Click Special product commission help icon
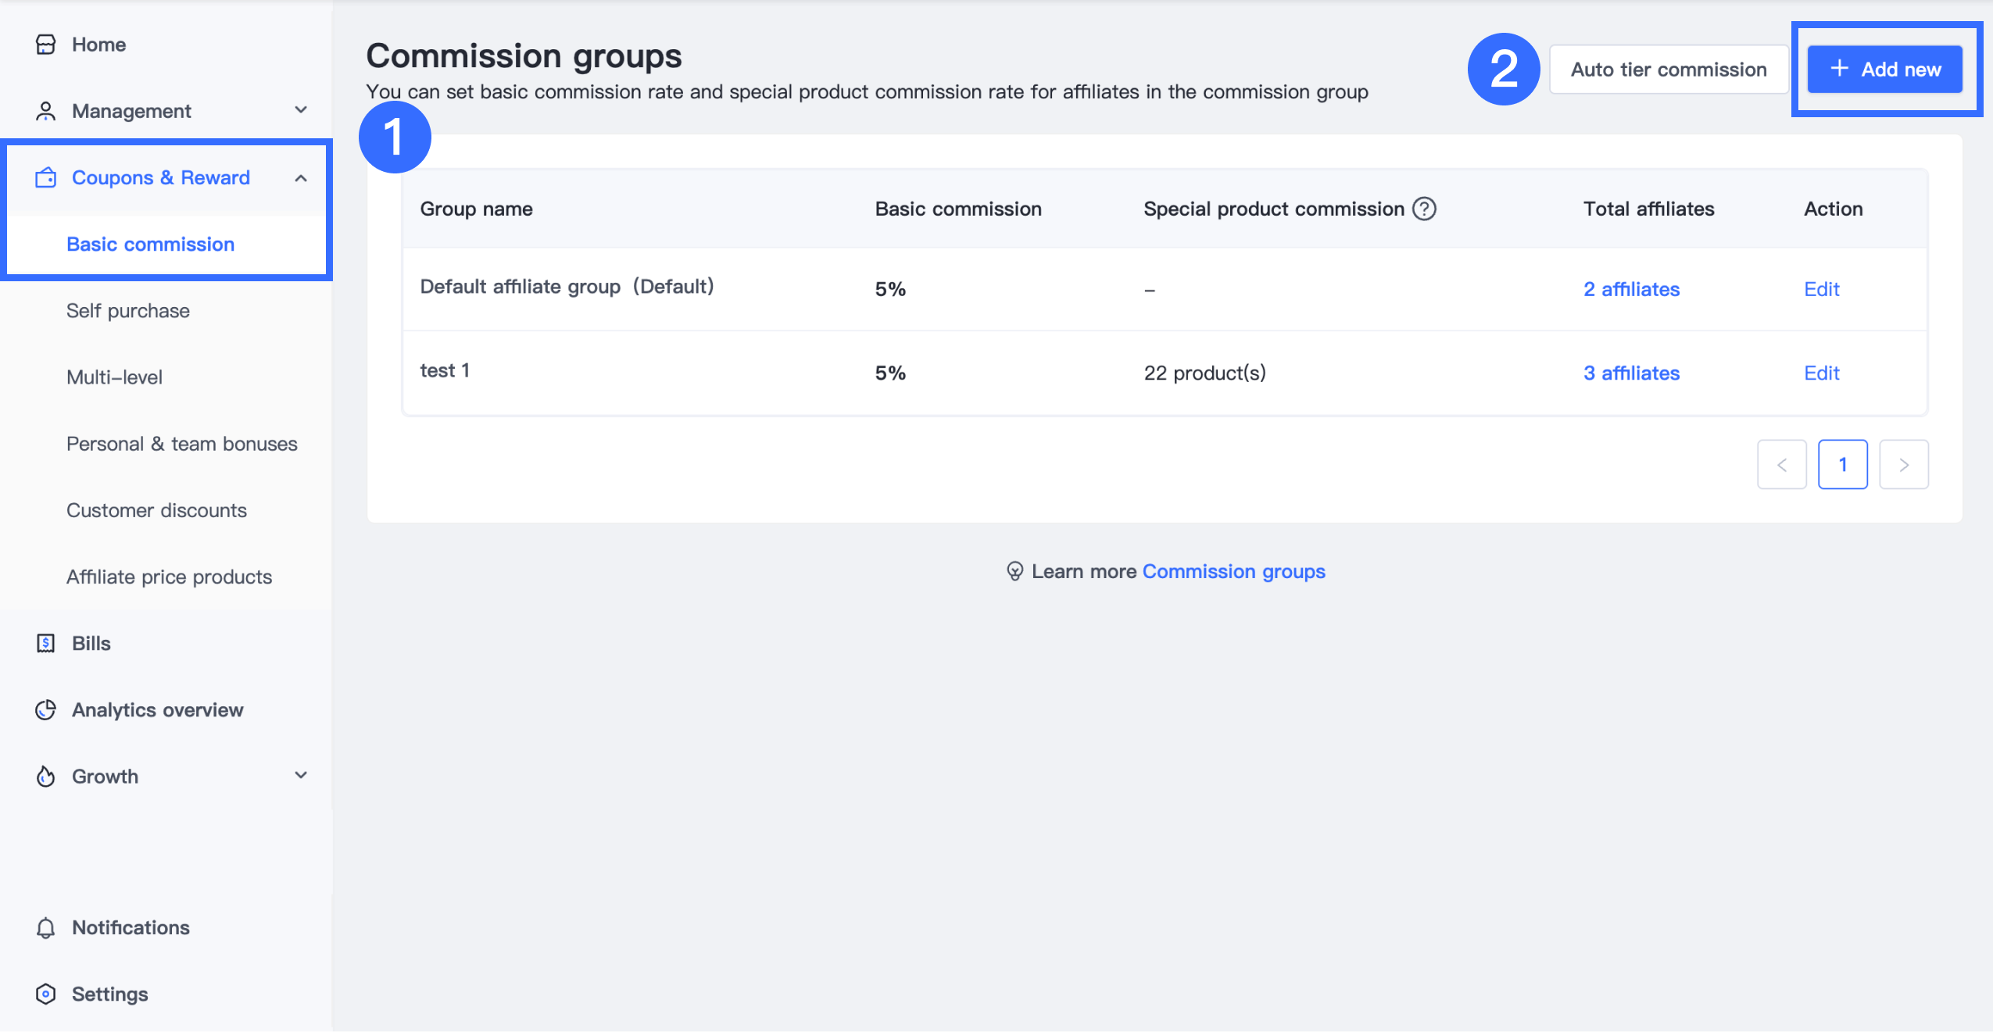 click(1424, 209)
